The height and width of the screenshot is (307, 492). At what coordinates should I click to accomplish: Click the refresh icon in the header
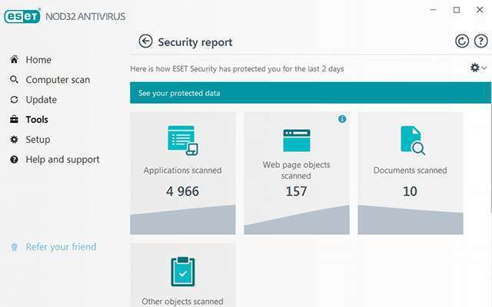coord(462,41)
